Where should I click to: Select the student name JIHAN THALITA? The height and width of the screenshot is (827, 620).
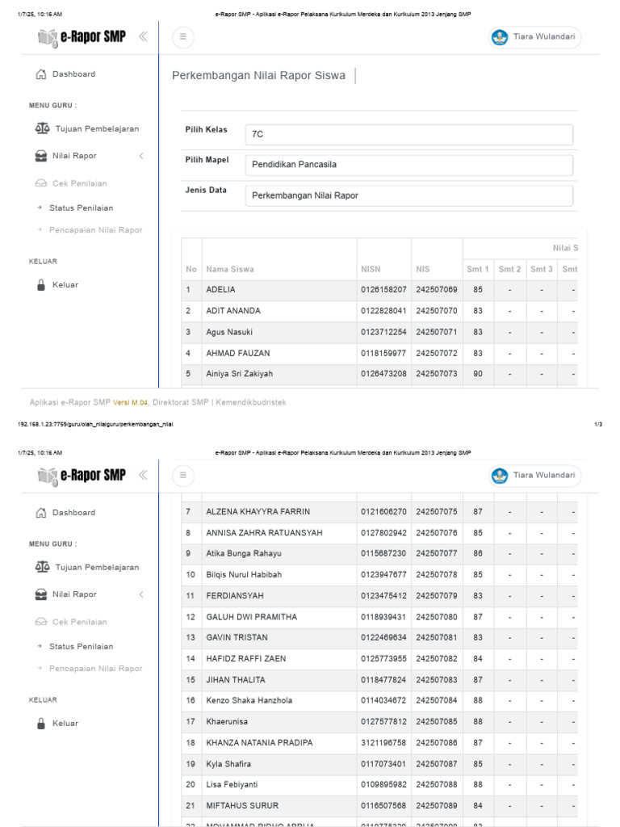coord(236,680)
